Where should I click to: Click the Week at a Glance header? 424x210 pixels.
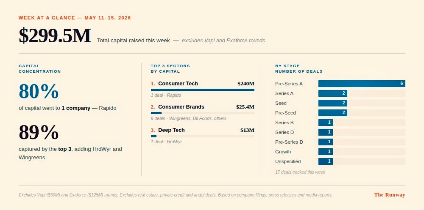pyautogui.click(x=75, y=18)
